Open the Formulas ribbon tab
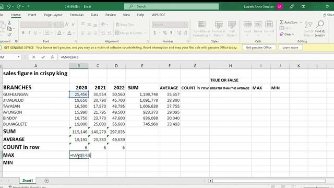The height and width of the screenshot is (188, 334). pos(77,15)
